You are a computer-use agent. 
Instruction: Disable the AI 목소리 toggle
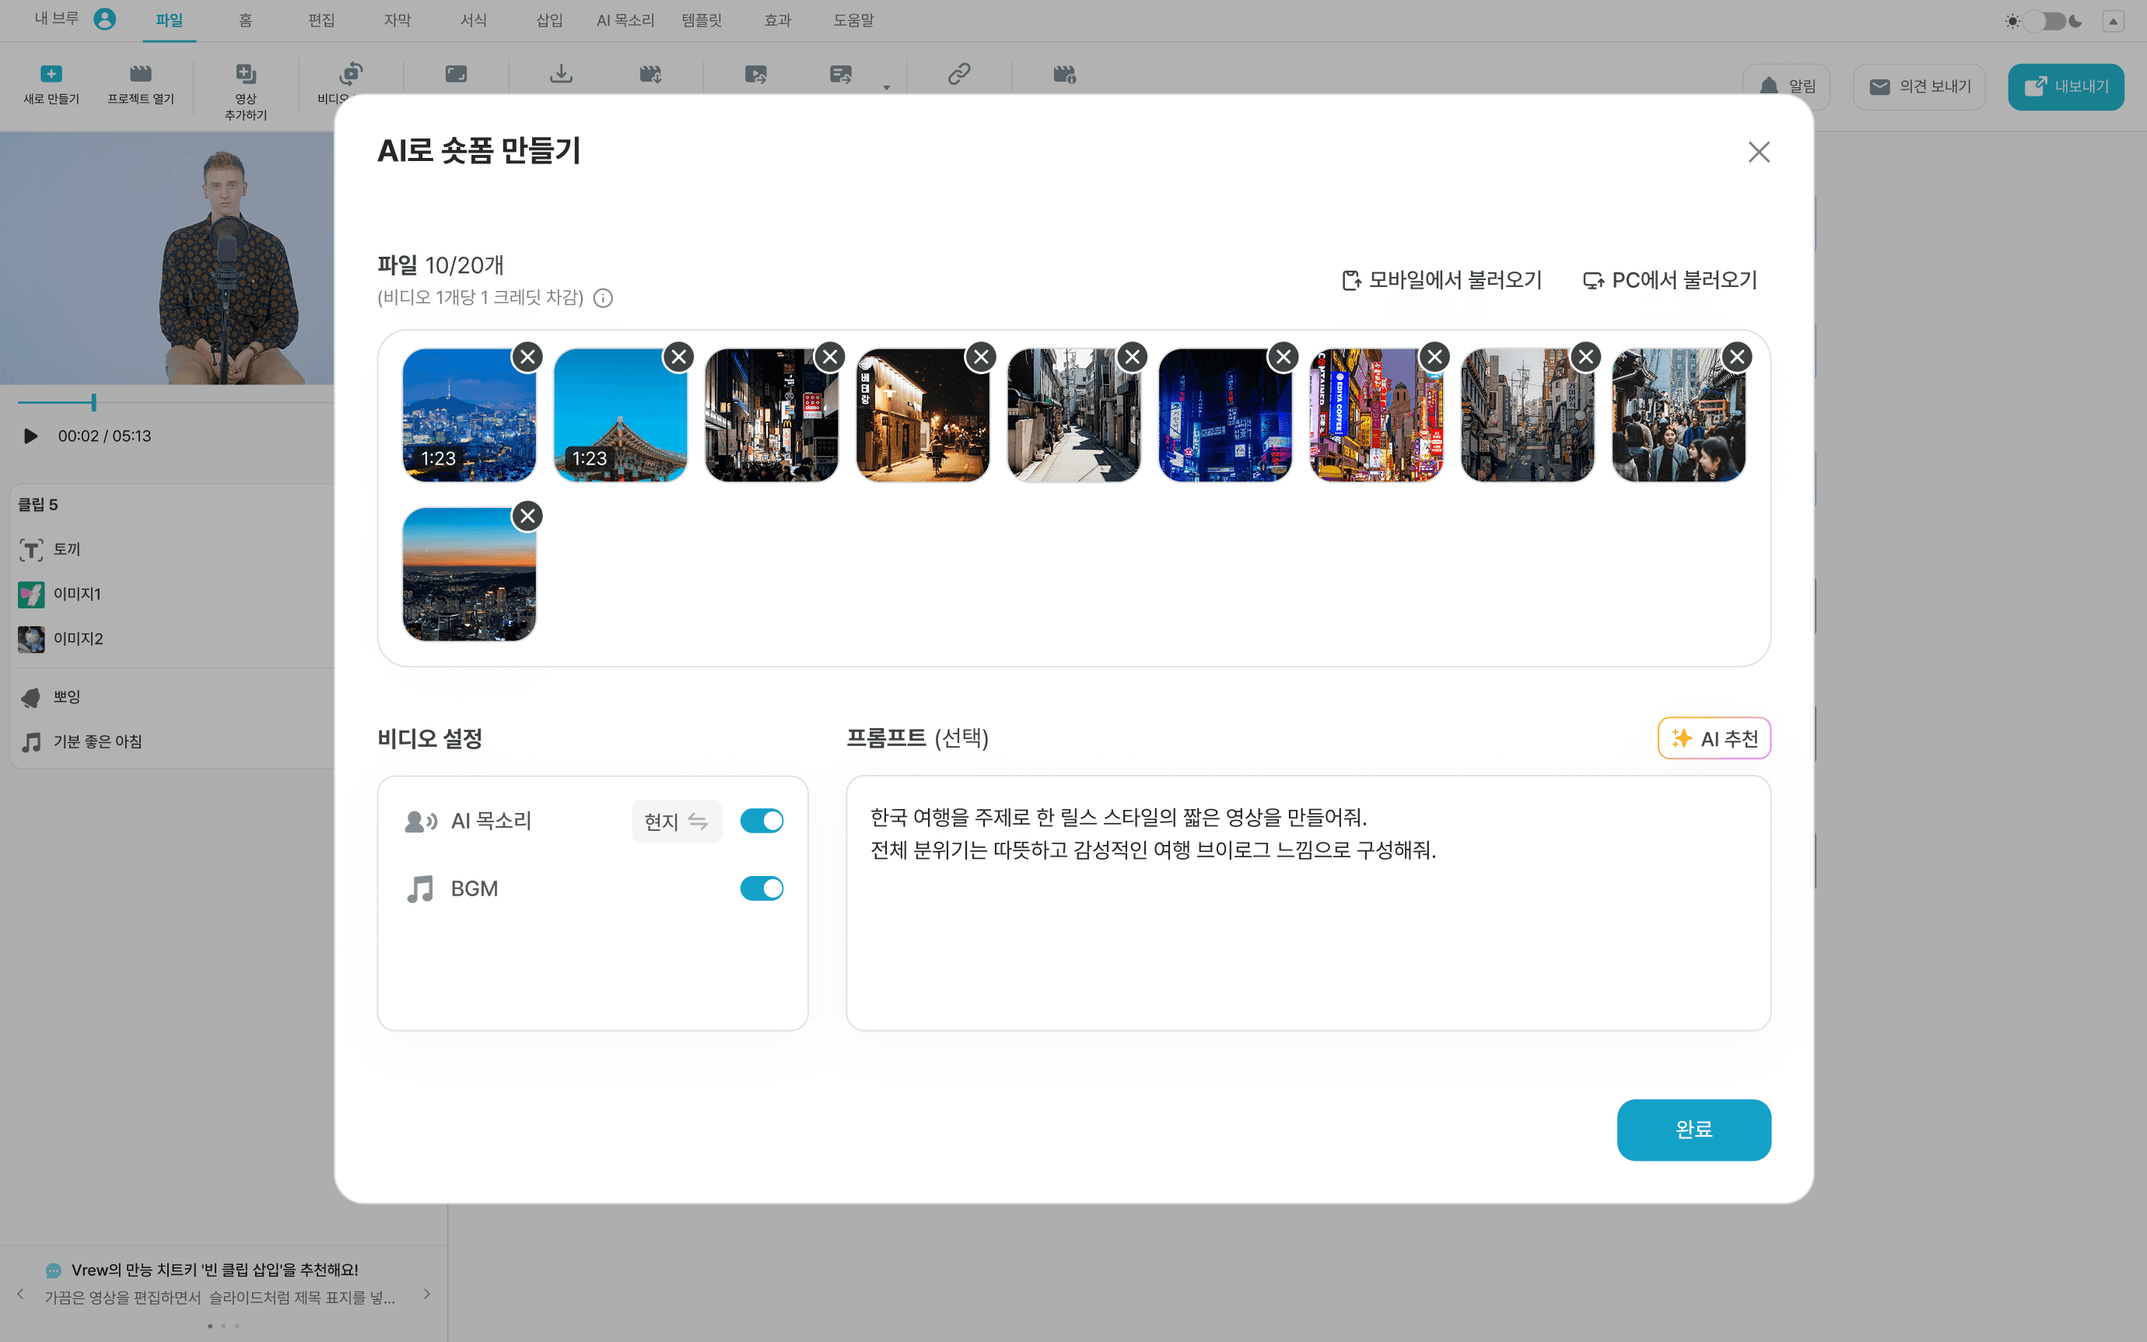pos(762,821)
